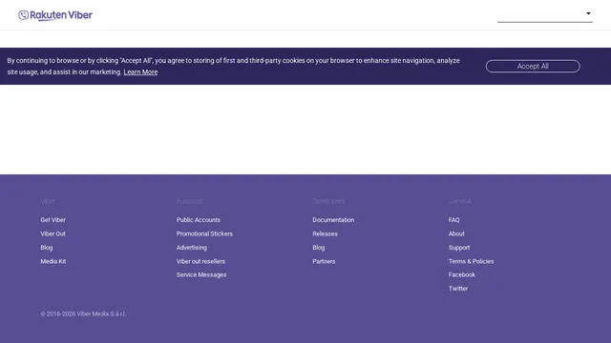611x343 pixels.
Task: Open Documentation under Developers
Action: (x=333, y=220)
